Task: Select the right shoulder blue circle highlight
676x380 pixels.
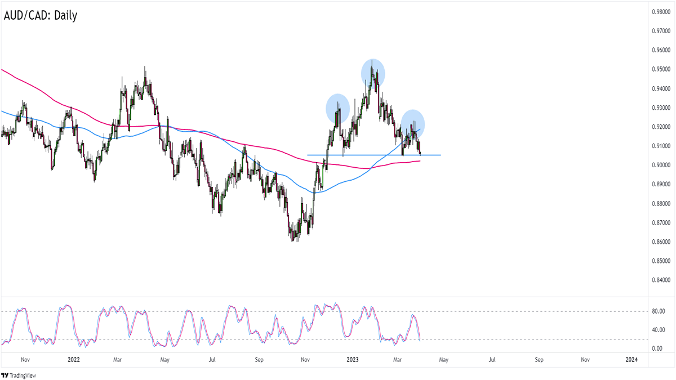Action: [x=413, y=123]
